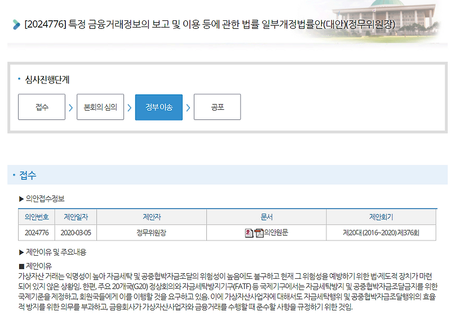This screenshot has width=451, height=316.
Task: Click the 제안자 column header
Action: point(152,217)
